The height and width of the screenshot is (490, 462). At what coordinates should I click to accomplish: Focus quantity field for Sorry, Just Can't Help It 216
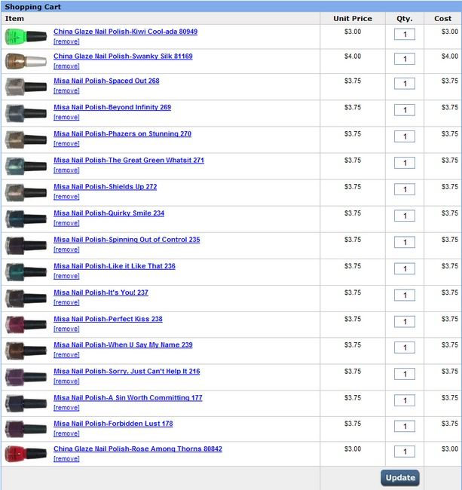pyautogui.click(x=405, y=374)
